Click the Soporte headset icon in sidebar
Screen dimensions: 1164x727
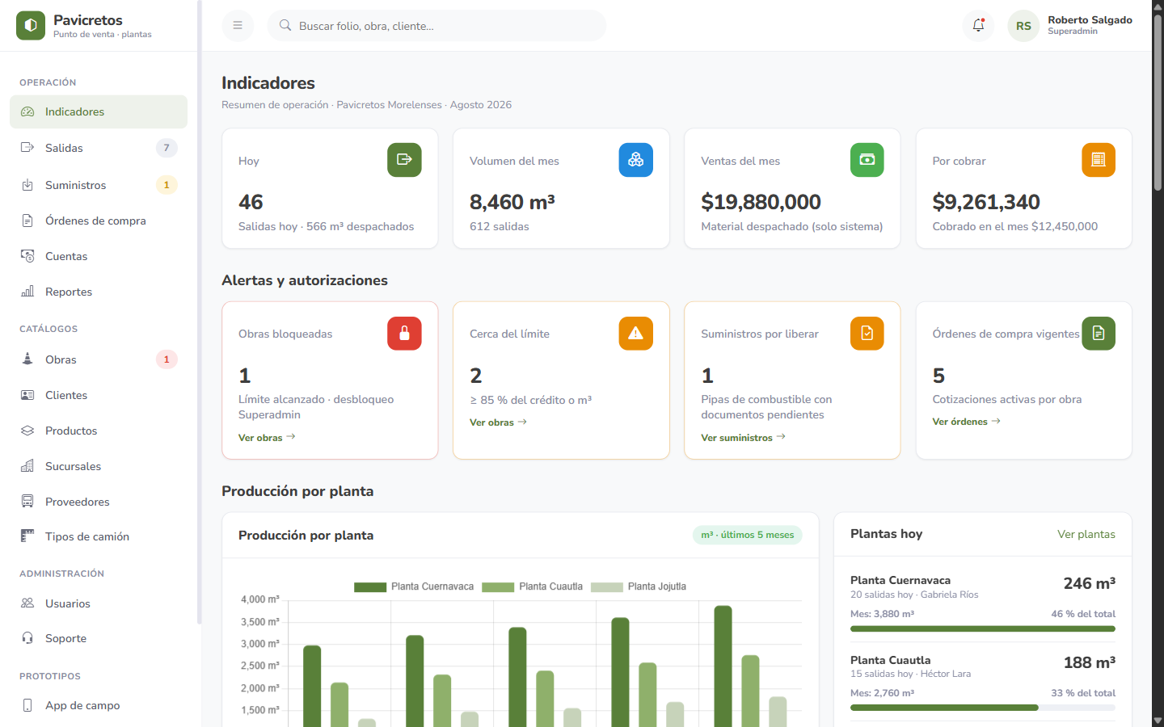click(x=27, y=638)
